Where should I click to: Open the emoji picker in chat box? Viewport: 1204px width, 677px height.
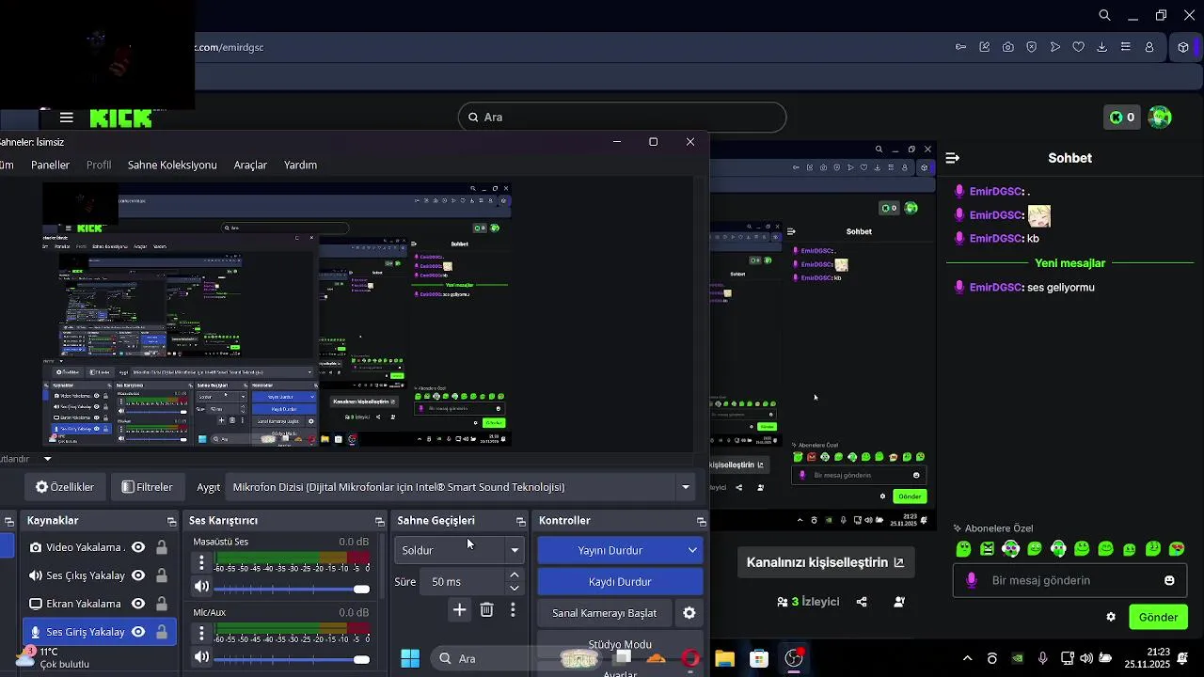(x=1169, y=580)
